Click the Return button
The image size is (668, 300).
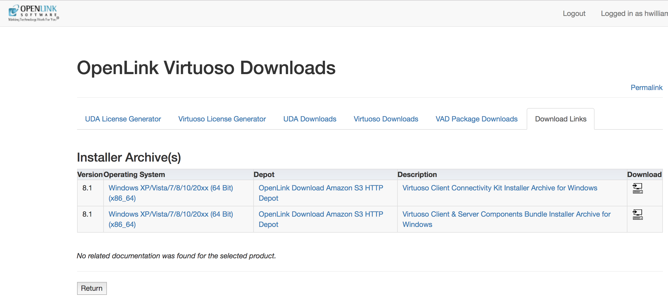coord(92,288)
